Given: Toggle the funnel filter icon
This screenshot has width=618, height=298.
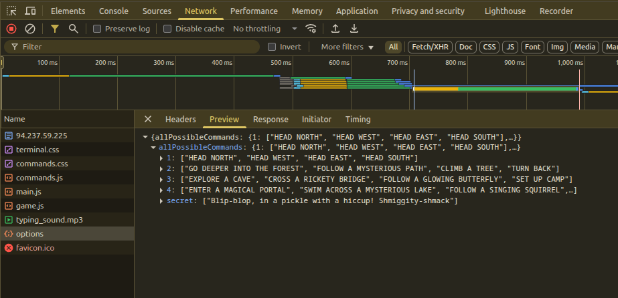Looking at the screenshot, I should (55, 29).
